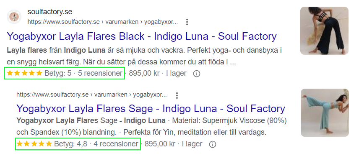Open the three-dot menu of Layla Flares Sage result
The height and width of the screenshot is (156, 359).
tap(177, 95)
